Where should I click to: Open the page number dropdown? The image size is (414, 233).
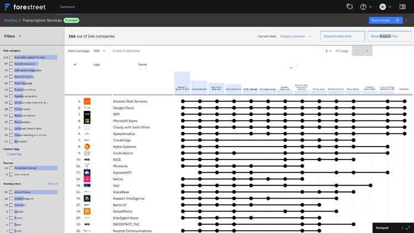[328, 51]
